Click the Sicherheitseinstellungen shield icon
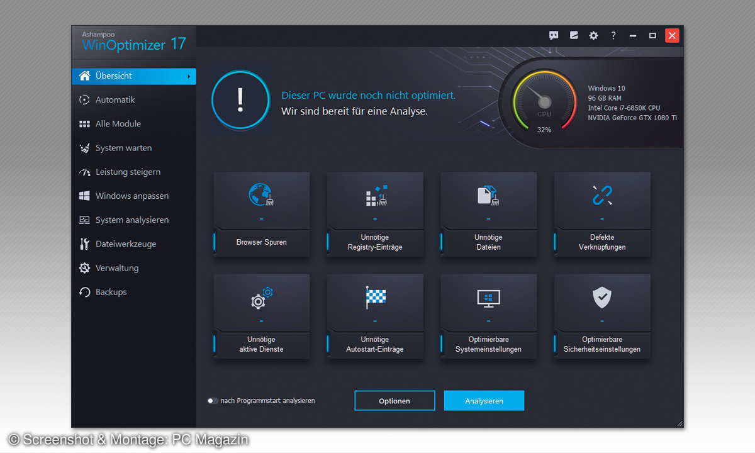755x453 pixels. pyautogui.click(x=602, y=298)
